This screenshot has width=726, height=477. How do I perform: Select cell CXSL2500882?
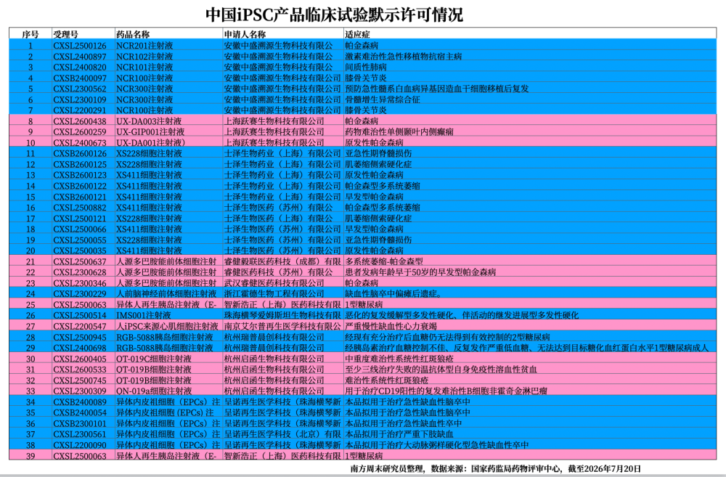[x=80, y=208]
